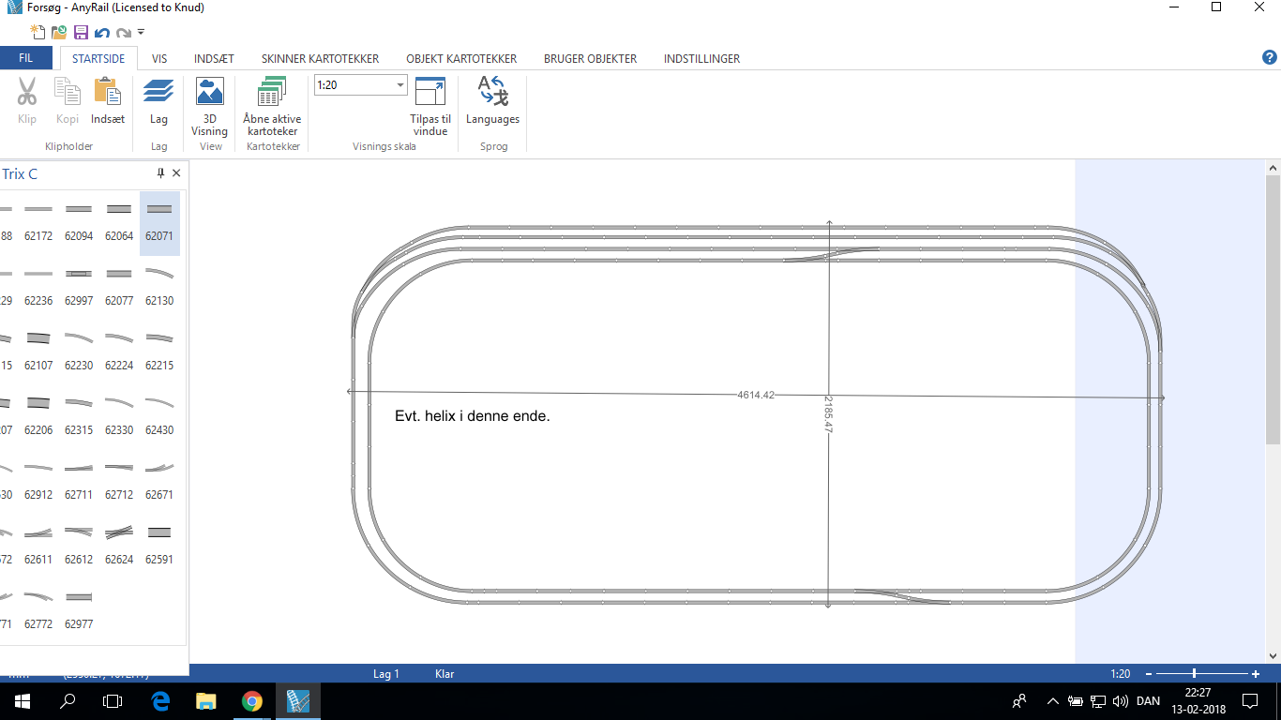Select track piece 62172

click(x=38, y=223)
